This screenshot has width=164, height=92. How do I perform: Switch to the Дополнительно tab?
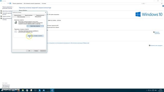click(18, 15)
